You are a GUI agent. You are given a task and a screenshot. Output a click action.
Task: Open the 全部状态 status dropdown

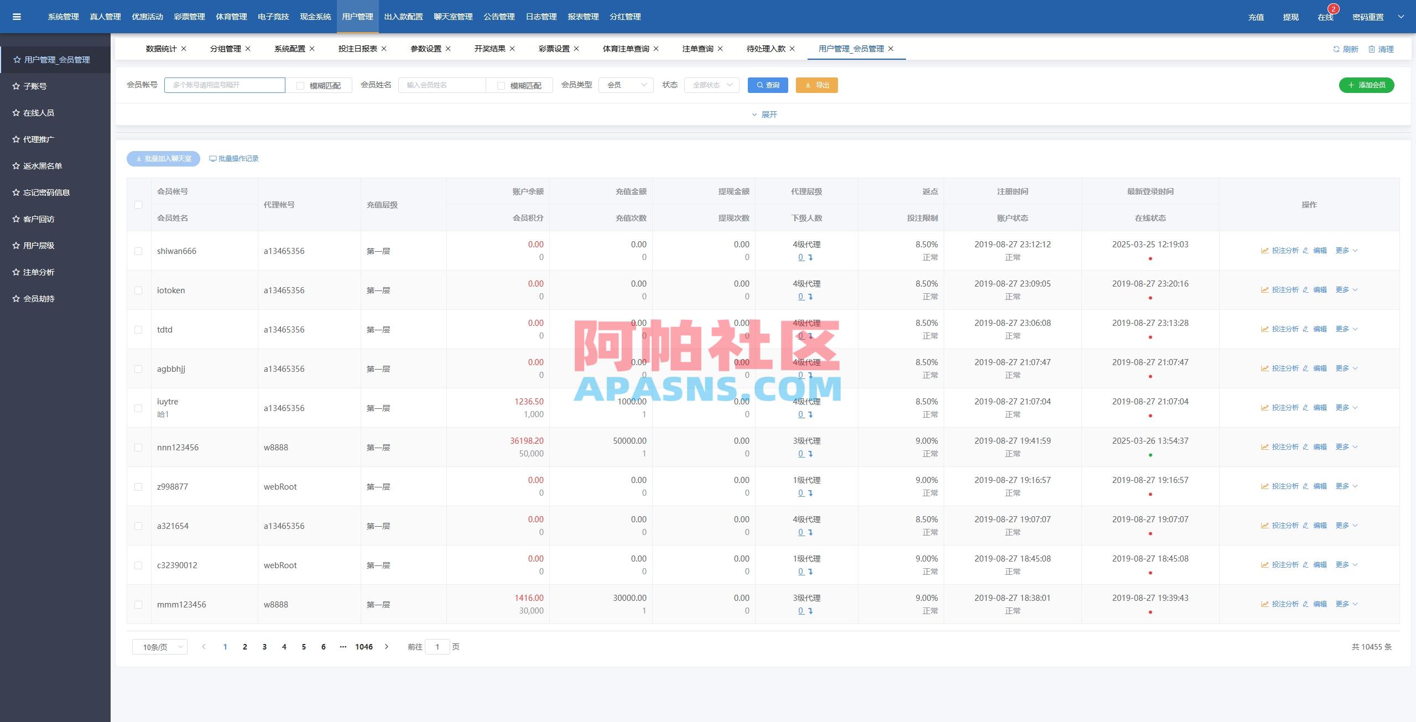pyautogui.click(x=712, y=85)
